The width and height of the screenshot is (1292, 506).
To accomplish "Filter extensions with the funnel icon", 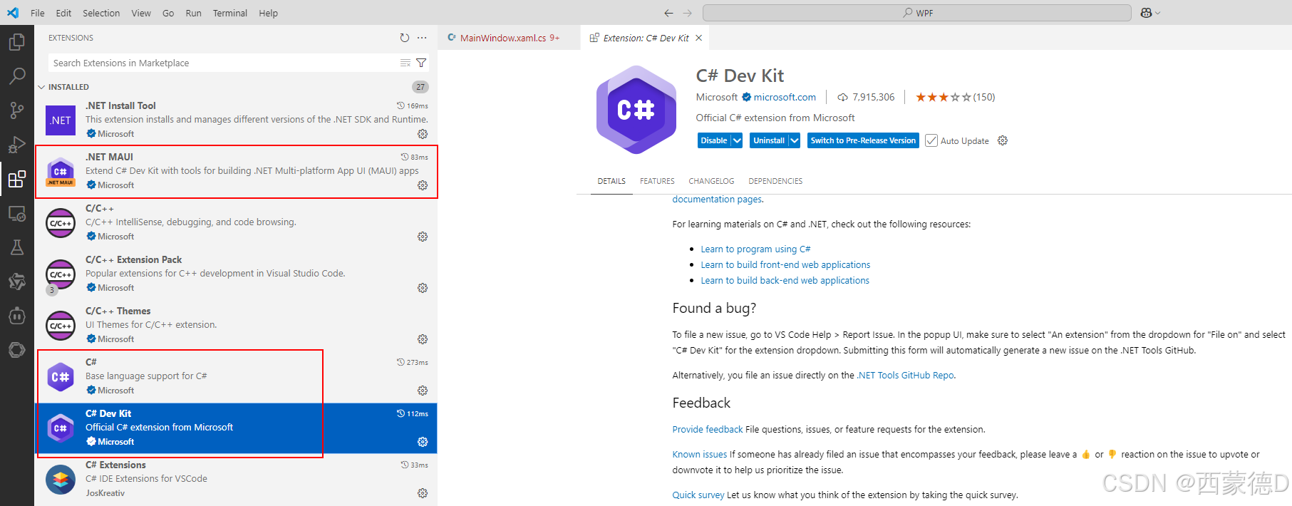I will click(x=421, y=63).
